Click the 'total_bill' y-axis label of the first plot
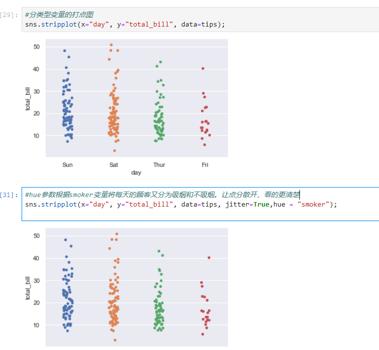 (x=28, y=99)
